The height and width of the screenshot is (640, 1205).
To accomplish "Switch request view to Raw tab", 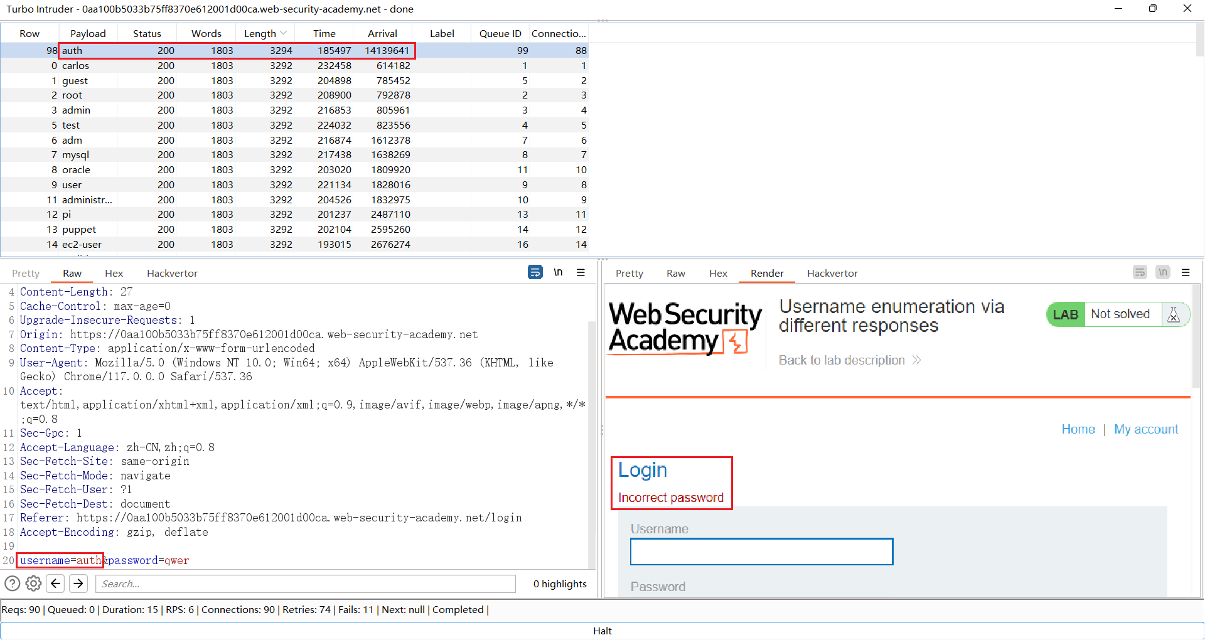I will 72,273.
